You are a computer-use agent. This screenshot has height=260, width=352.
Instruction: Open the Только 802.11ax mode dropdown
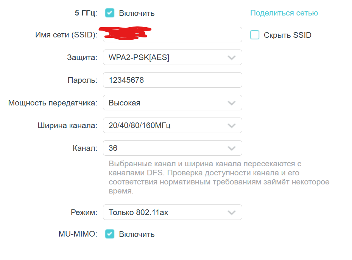(173, 212)
